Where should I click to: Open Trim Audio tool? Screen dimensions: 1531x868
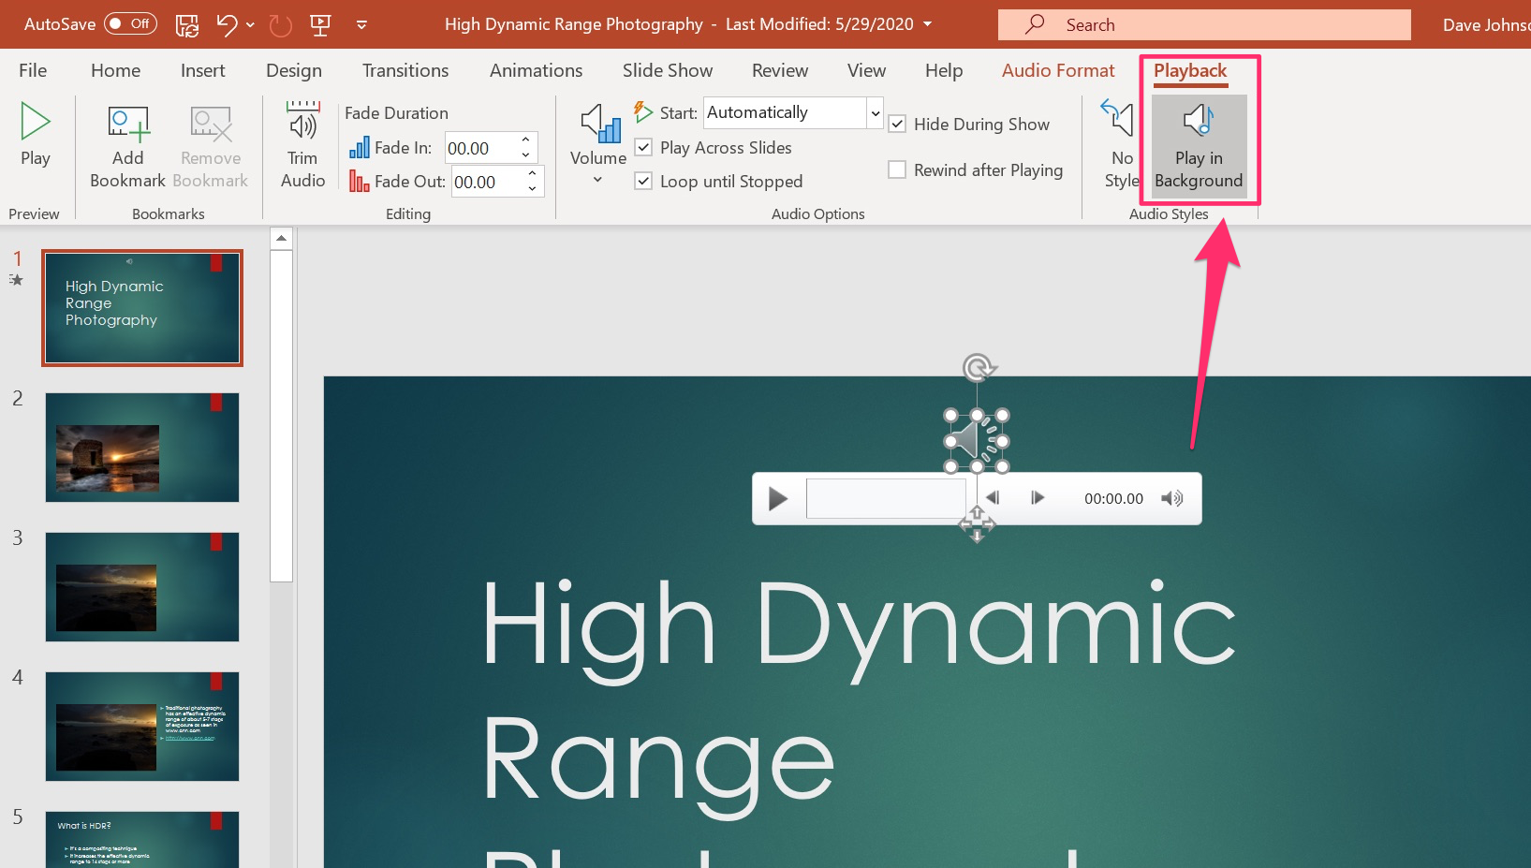click(x=302, y=144)
